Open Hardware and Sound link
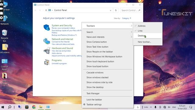The width and height of the screenshot is (195, 110). tap(62, 48)
